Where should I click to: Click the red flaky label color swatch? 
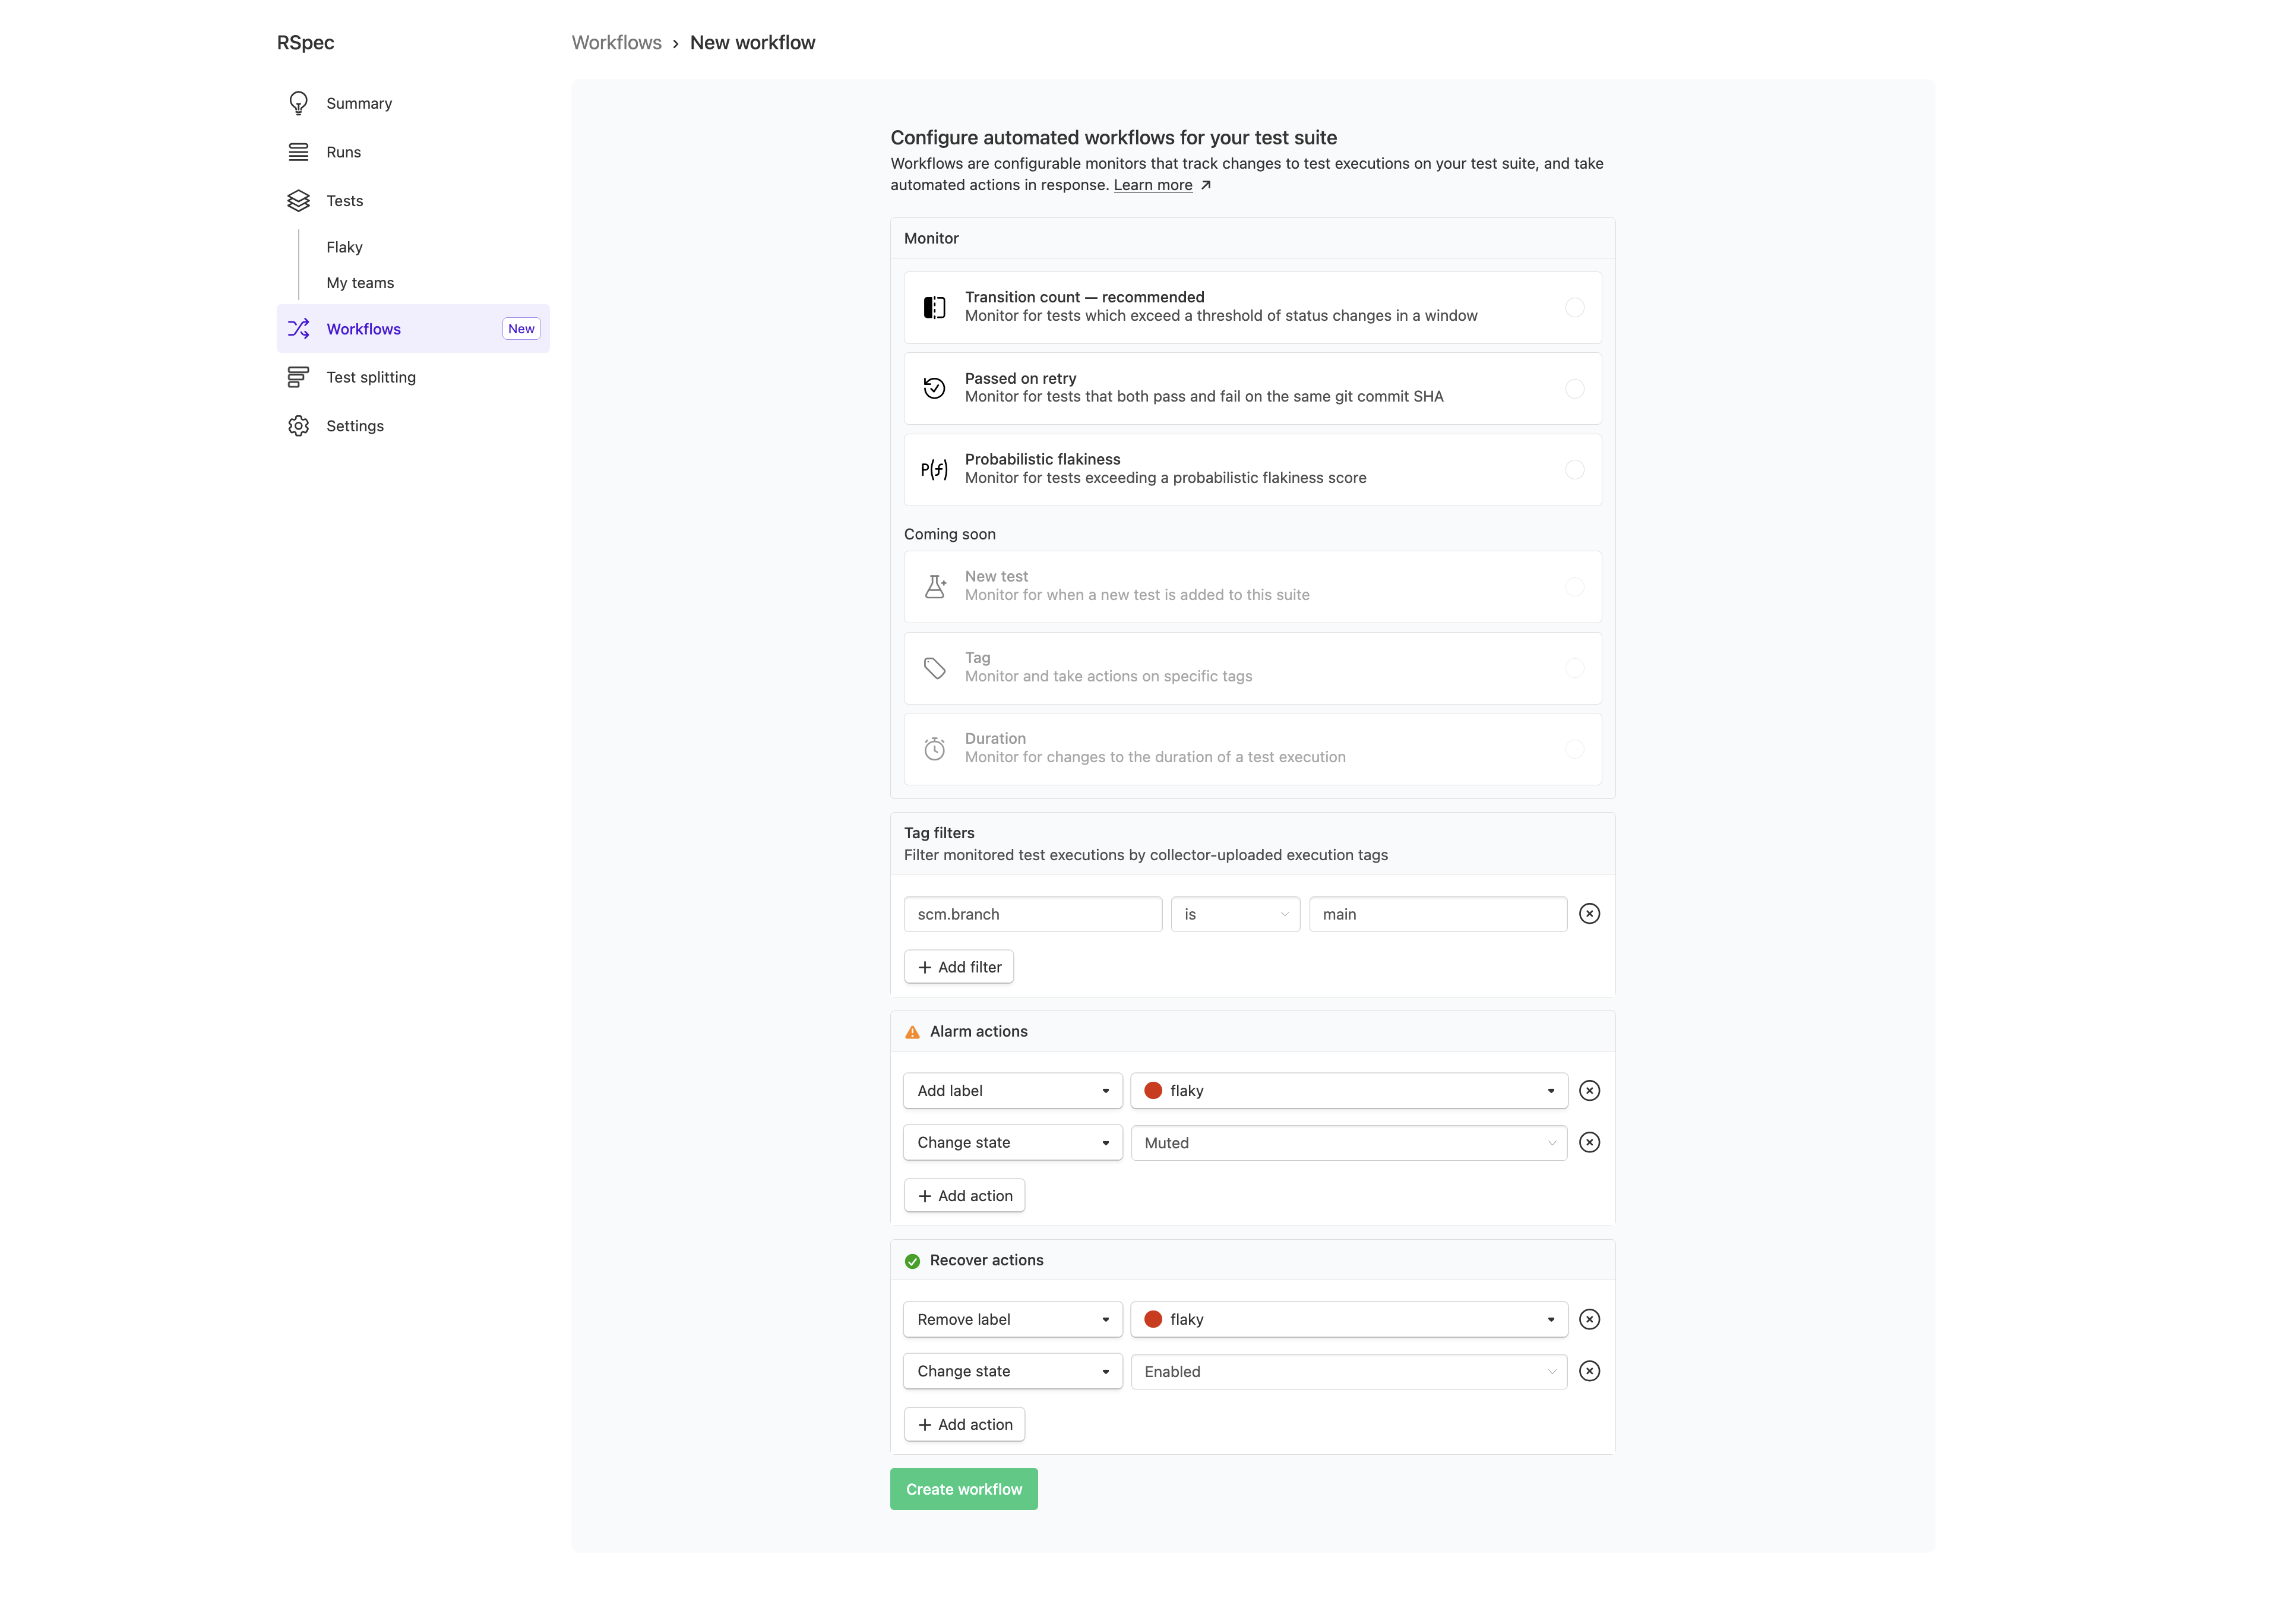(x=1154, y=1091)
